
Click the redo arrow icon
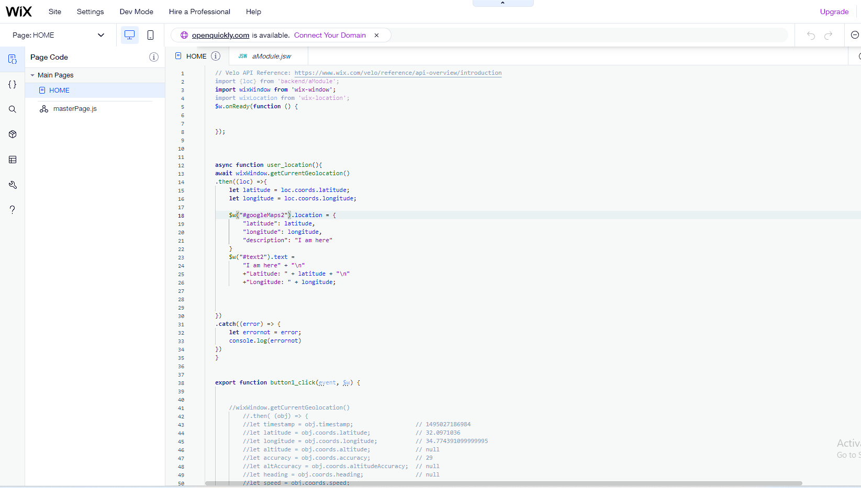tap(828, 35)
